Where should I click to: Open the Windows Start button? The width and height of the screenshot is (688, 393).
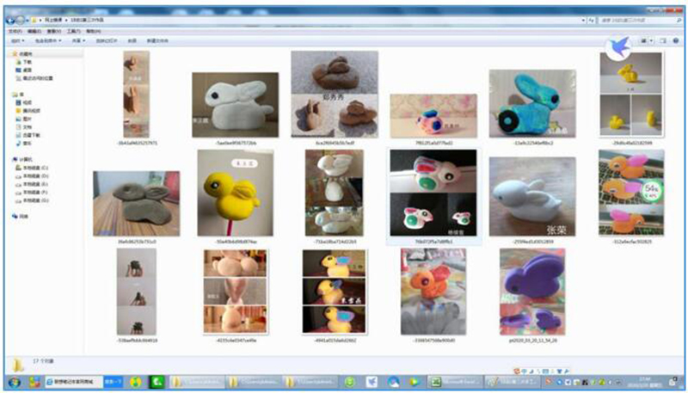(x=14, y=381)
